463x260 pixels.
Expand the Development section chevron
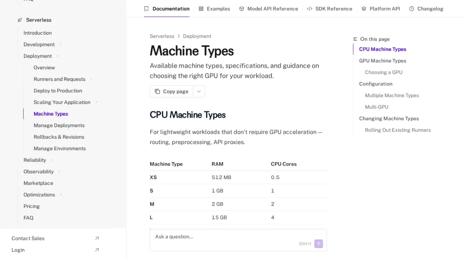tap(61, 45)
